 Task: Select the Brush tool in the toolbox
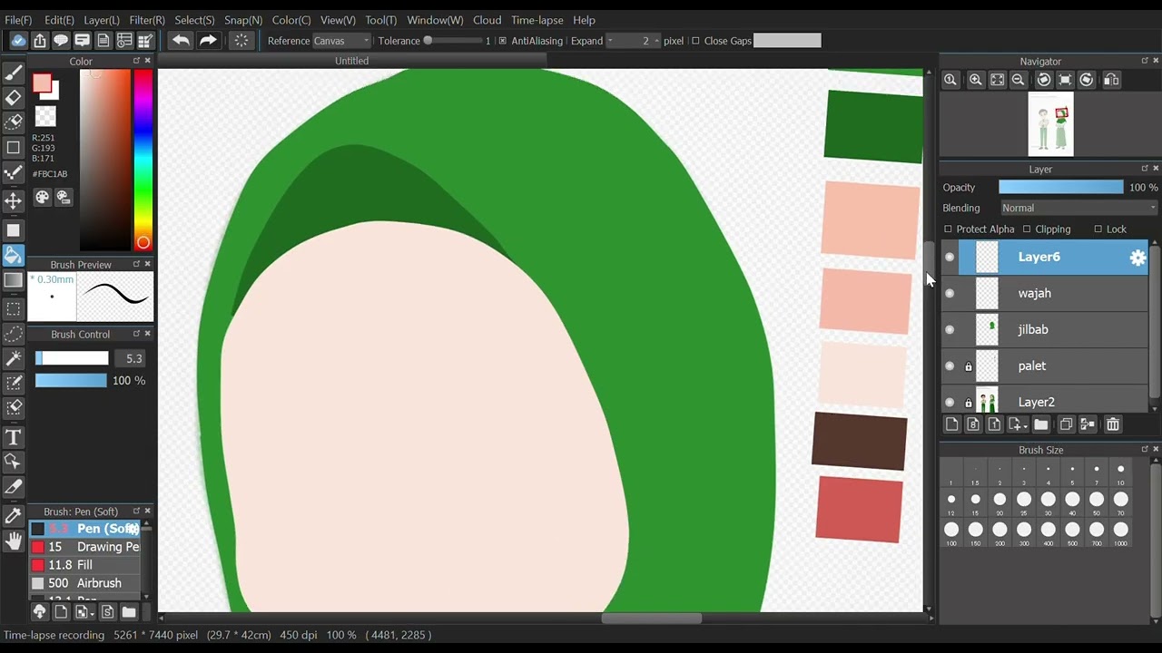[13, 73]
